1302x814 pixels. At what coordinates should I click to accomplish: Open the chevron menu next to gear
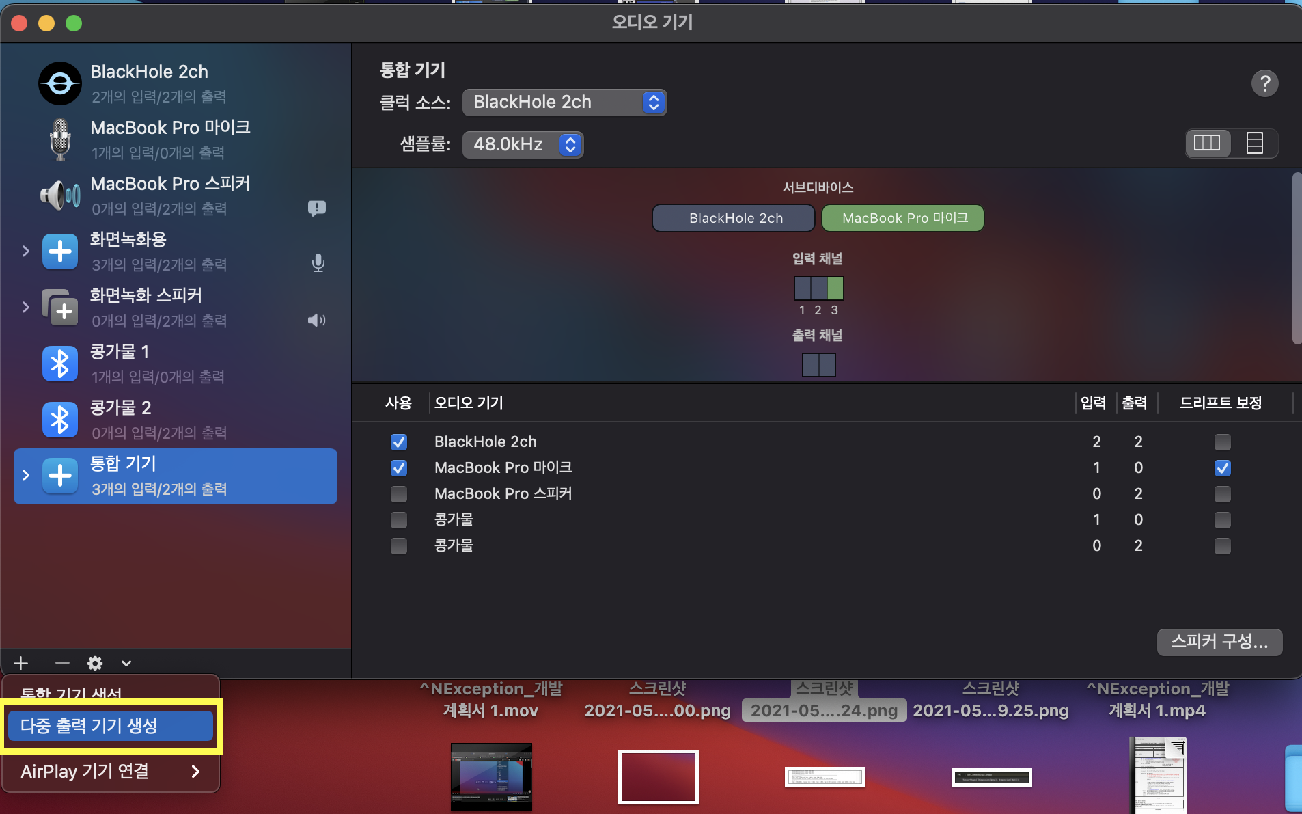126,663
